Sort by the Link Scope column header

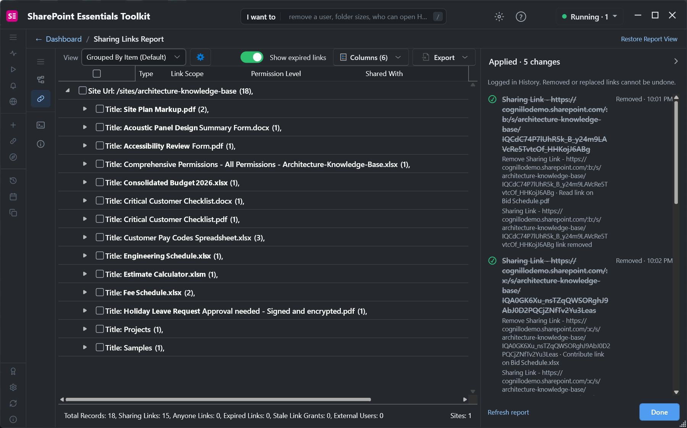[x=187, y=74]
